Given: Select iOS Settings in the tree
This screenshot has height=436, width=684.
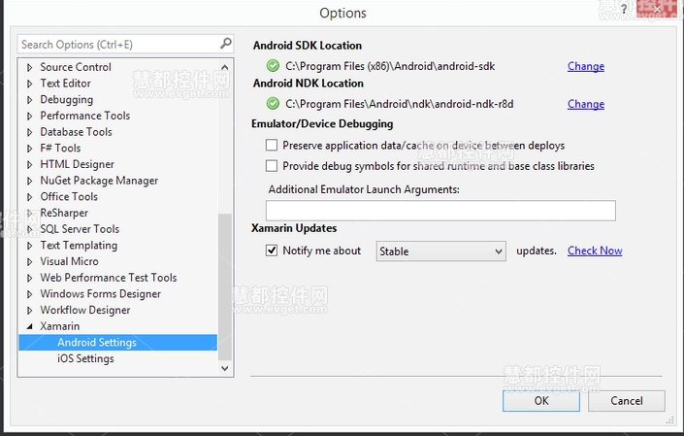Looking at the screenshot, I should click(x=85, y=358).
